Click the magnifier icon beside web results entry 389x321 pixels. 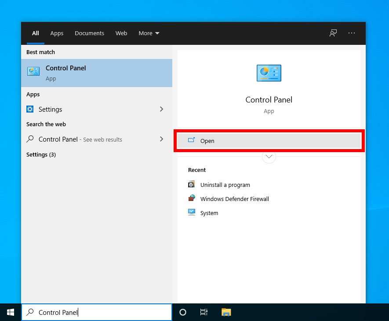coord(30,139)
